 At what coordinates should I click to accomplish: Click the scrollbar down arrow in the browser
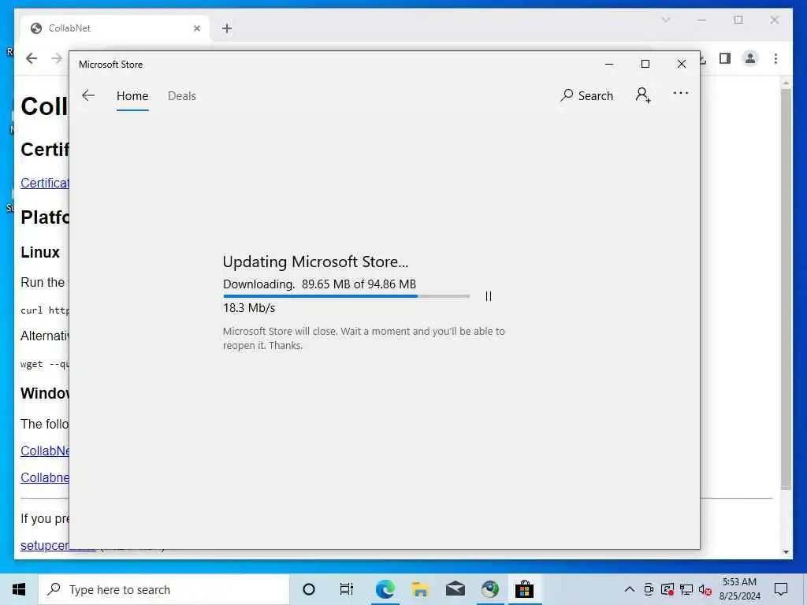(786, 552)
